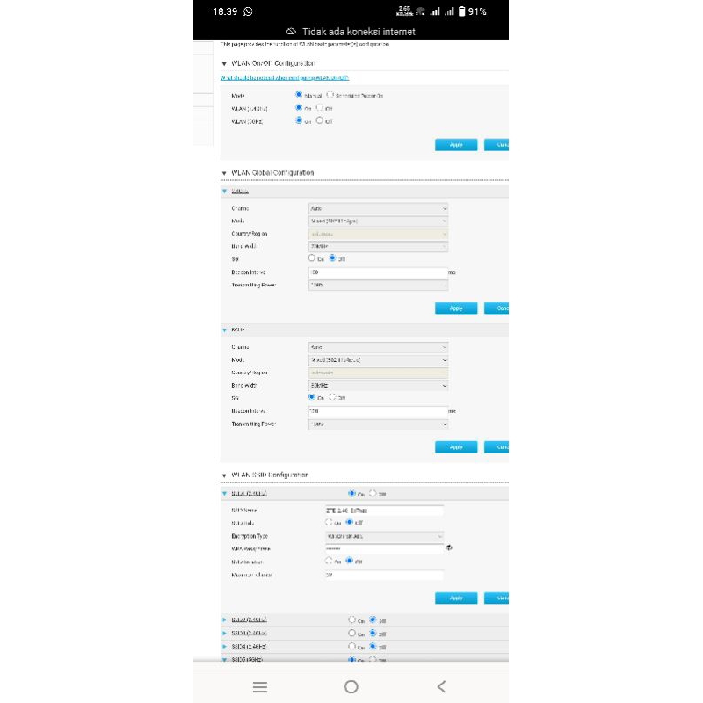The image size is (703, 703).
Task: Disable SGI Off for 5GHz
Action: [333, 397]
